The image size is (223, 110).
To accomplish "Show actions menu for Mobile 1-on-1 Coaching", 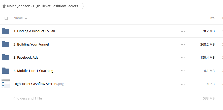I will [183, 71].
